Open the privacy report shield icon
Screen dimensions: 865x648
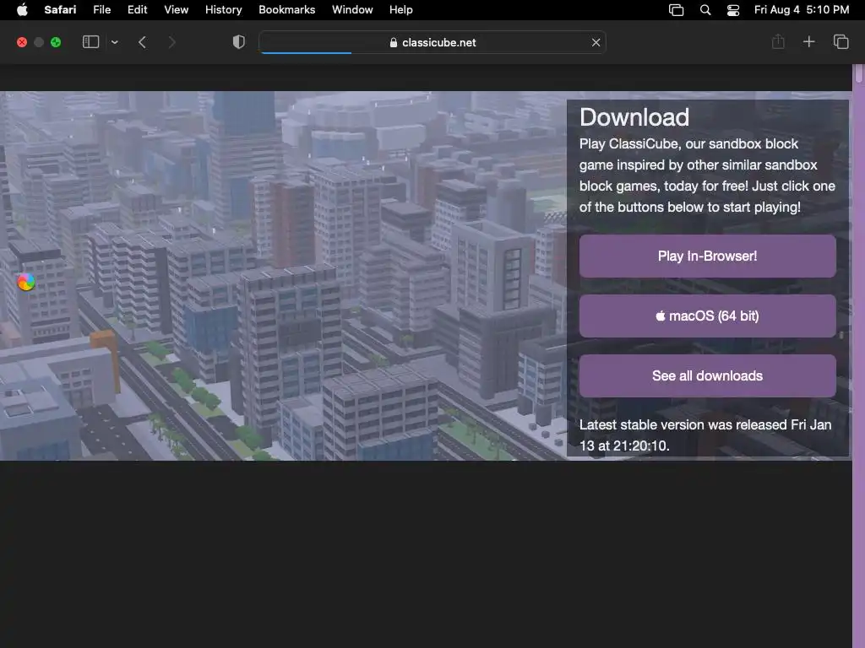pyautogui.click(x=239, y=42)
